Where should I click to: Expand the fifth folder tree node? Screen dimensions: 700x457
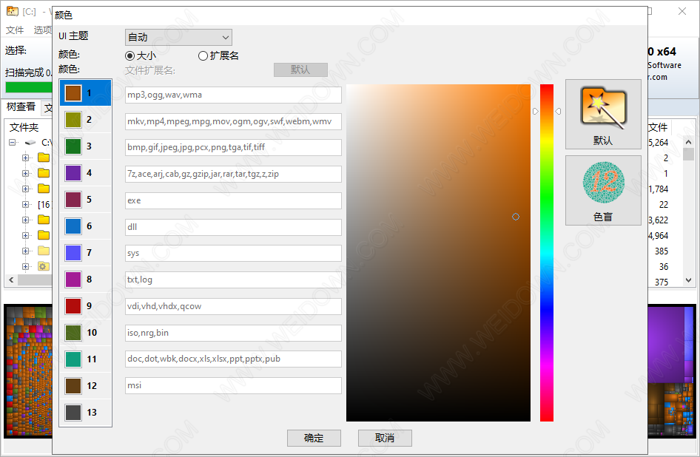25,220
